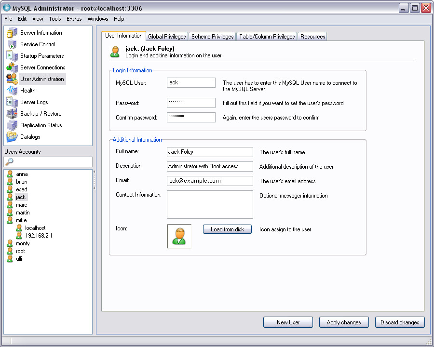Select the mike user in accounts list

click(x=21, y=220)
